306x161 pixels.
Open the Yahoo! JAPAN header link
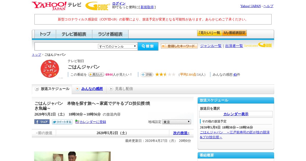[251, 6]
